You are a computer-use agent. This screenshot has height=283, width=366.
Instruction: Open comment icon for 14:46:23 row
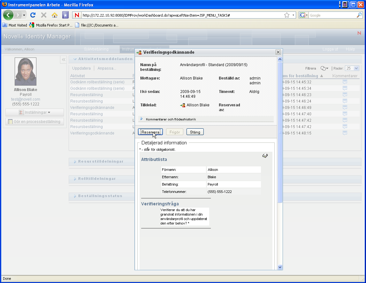click(345, 95)
